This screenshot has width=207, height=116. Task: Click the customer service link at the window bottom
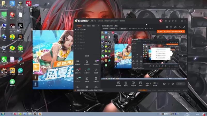90,90
